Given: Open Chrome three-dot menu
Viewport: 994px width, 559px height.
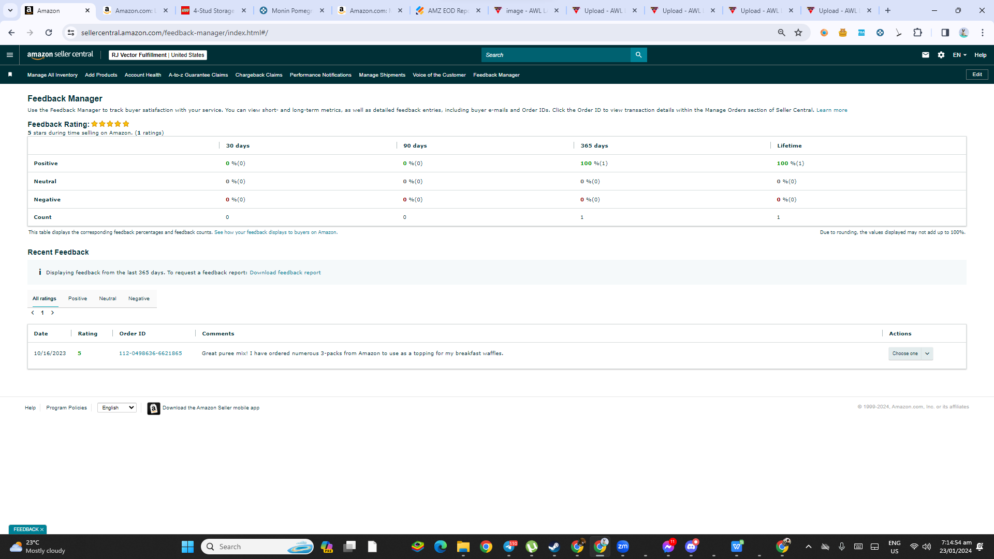Looking at the screenshot, I should [x=982, y=33].
